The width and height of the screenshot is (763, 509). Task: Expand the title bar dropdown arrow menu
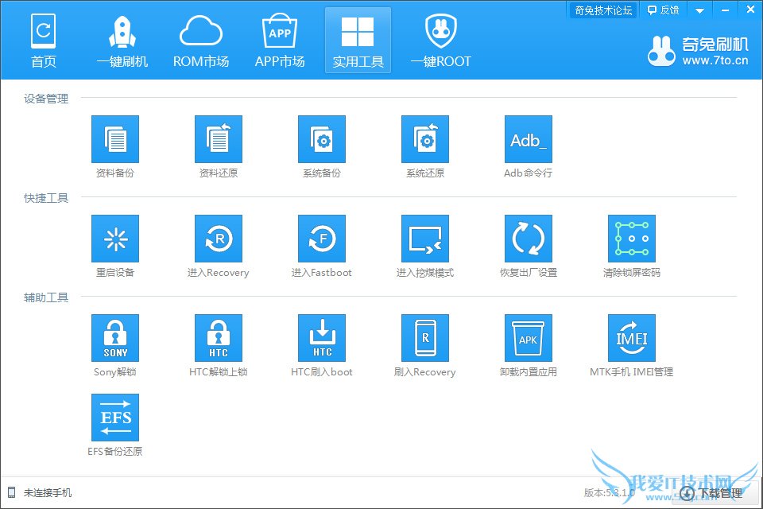(700, 10)
